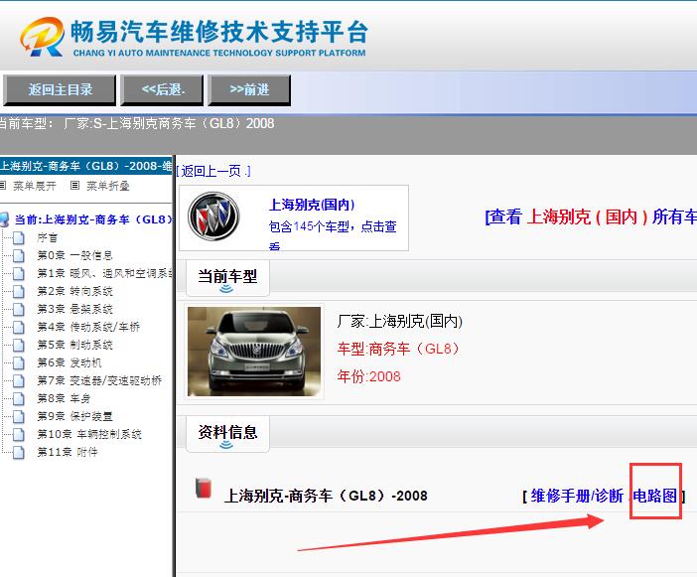
Task: Click the page icon beside 第2章
Action: (19, 292)
